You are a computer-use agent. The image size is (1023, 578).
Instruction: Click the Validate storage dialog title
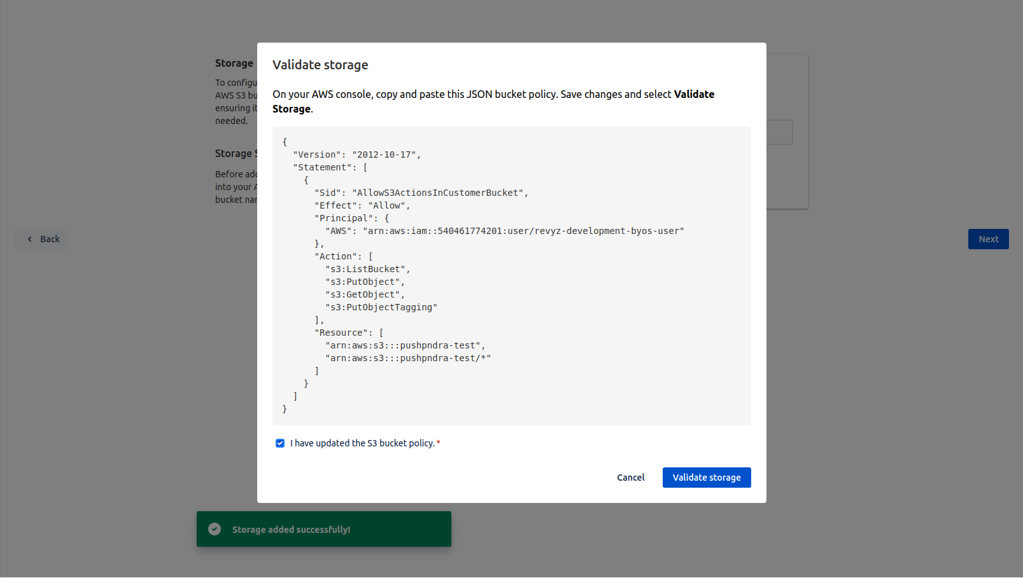click(x=320, y=65)
